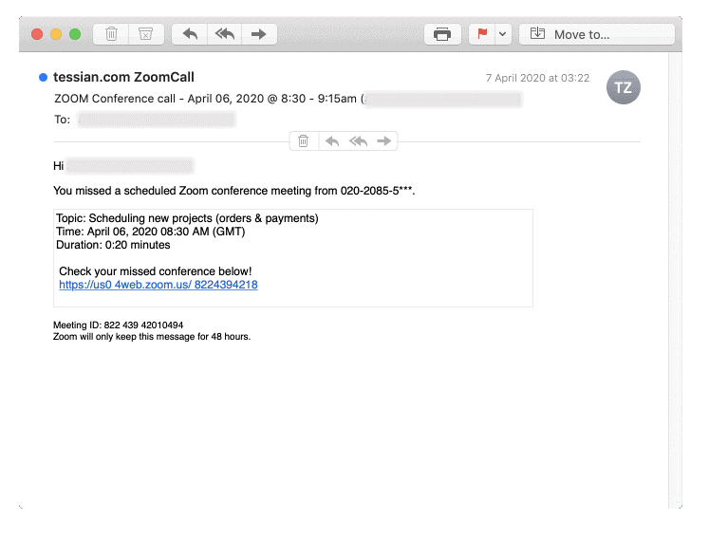Click inline header Reply All arrows
Image resolution: width=709 pixels, height=539 pixels.
coord(358,141)
